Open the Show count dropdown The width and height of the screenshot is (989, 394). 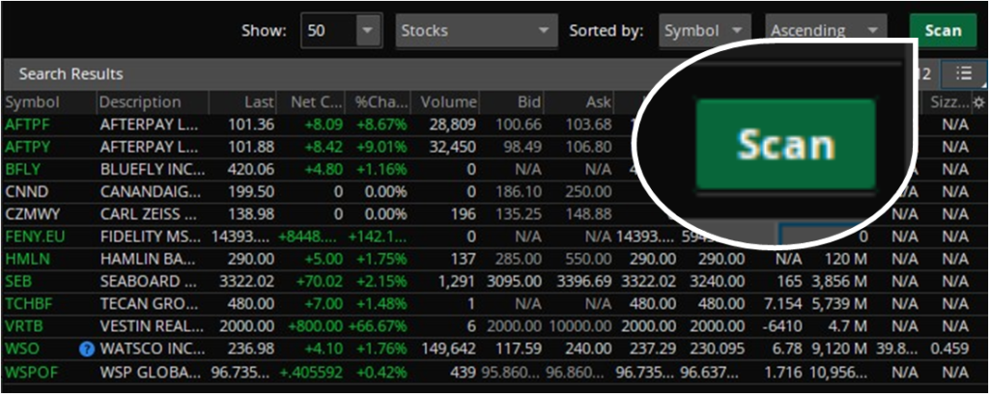tap(368, 31)
